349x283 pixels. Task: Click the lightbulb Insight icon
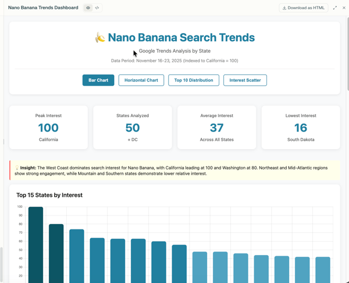pos(17,168)
